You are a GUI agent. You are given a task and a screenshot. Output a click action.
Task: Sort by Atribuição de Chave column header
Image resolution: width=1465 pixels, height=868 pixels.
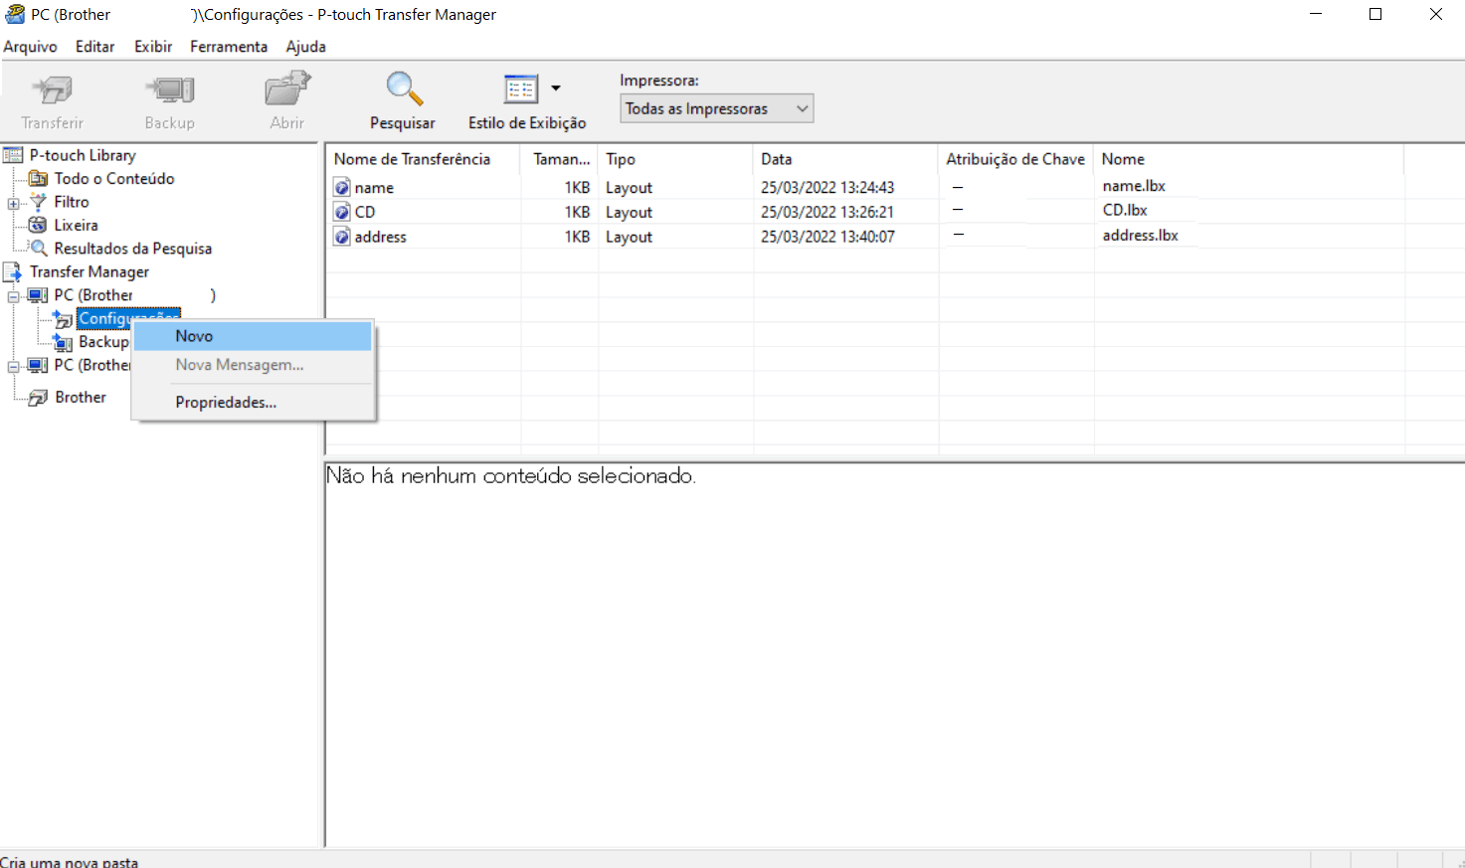[1015, 159]
